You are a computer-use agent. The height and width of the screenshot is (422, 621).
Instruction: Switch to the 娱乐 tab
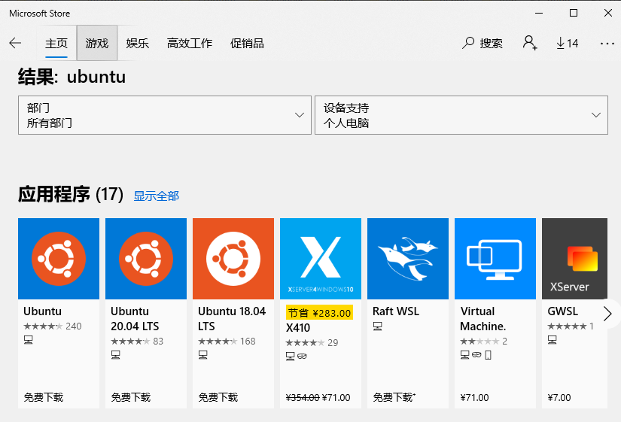point(138,43)
